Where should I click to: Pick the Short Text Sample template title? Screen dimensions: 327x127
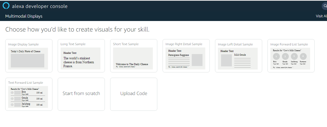[x=126, y=44]
